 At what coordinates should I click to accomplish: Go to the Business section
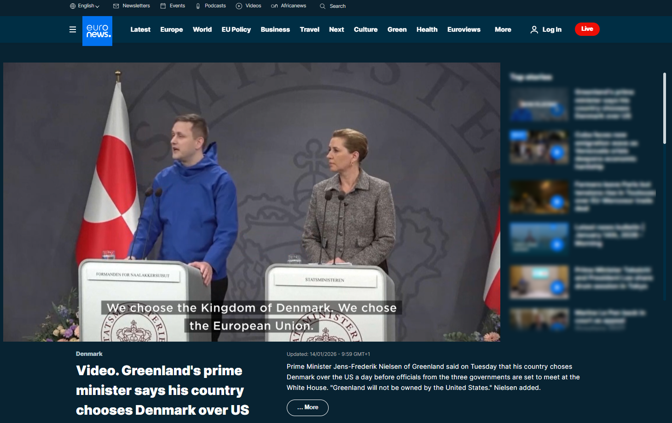click(x=275, y=29)
